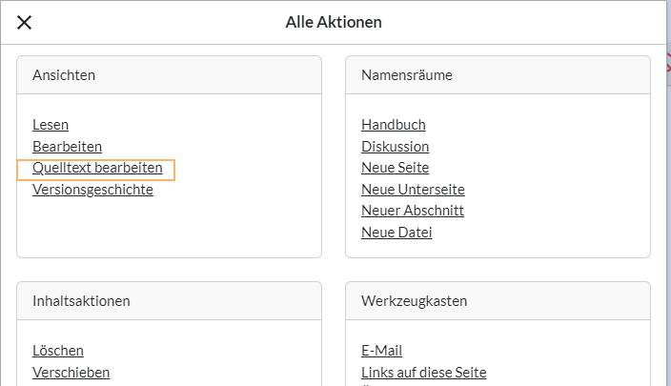Image resolution: width=671 pixels, height=386 pixels.
Task: Click the Neue Unterseite link
Action: (x=413, y=190)
